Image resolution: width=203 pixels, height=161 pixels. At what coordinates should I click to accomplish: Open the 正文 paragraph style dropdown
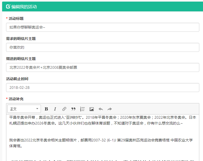[x=24, y=109]
